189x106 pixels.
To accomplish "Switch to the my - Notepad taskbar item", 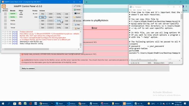I will 139,103.
